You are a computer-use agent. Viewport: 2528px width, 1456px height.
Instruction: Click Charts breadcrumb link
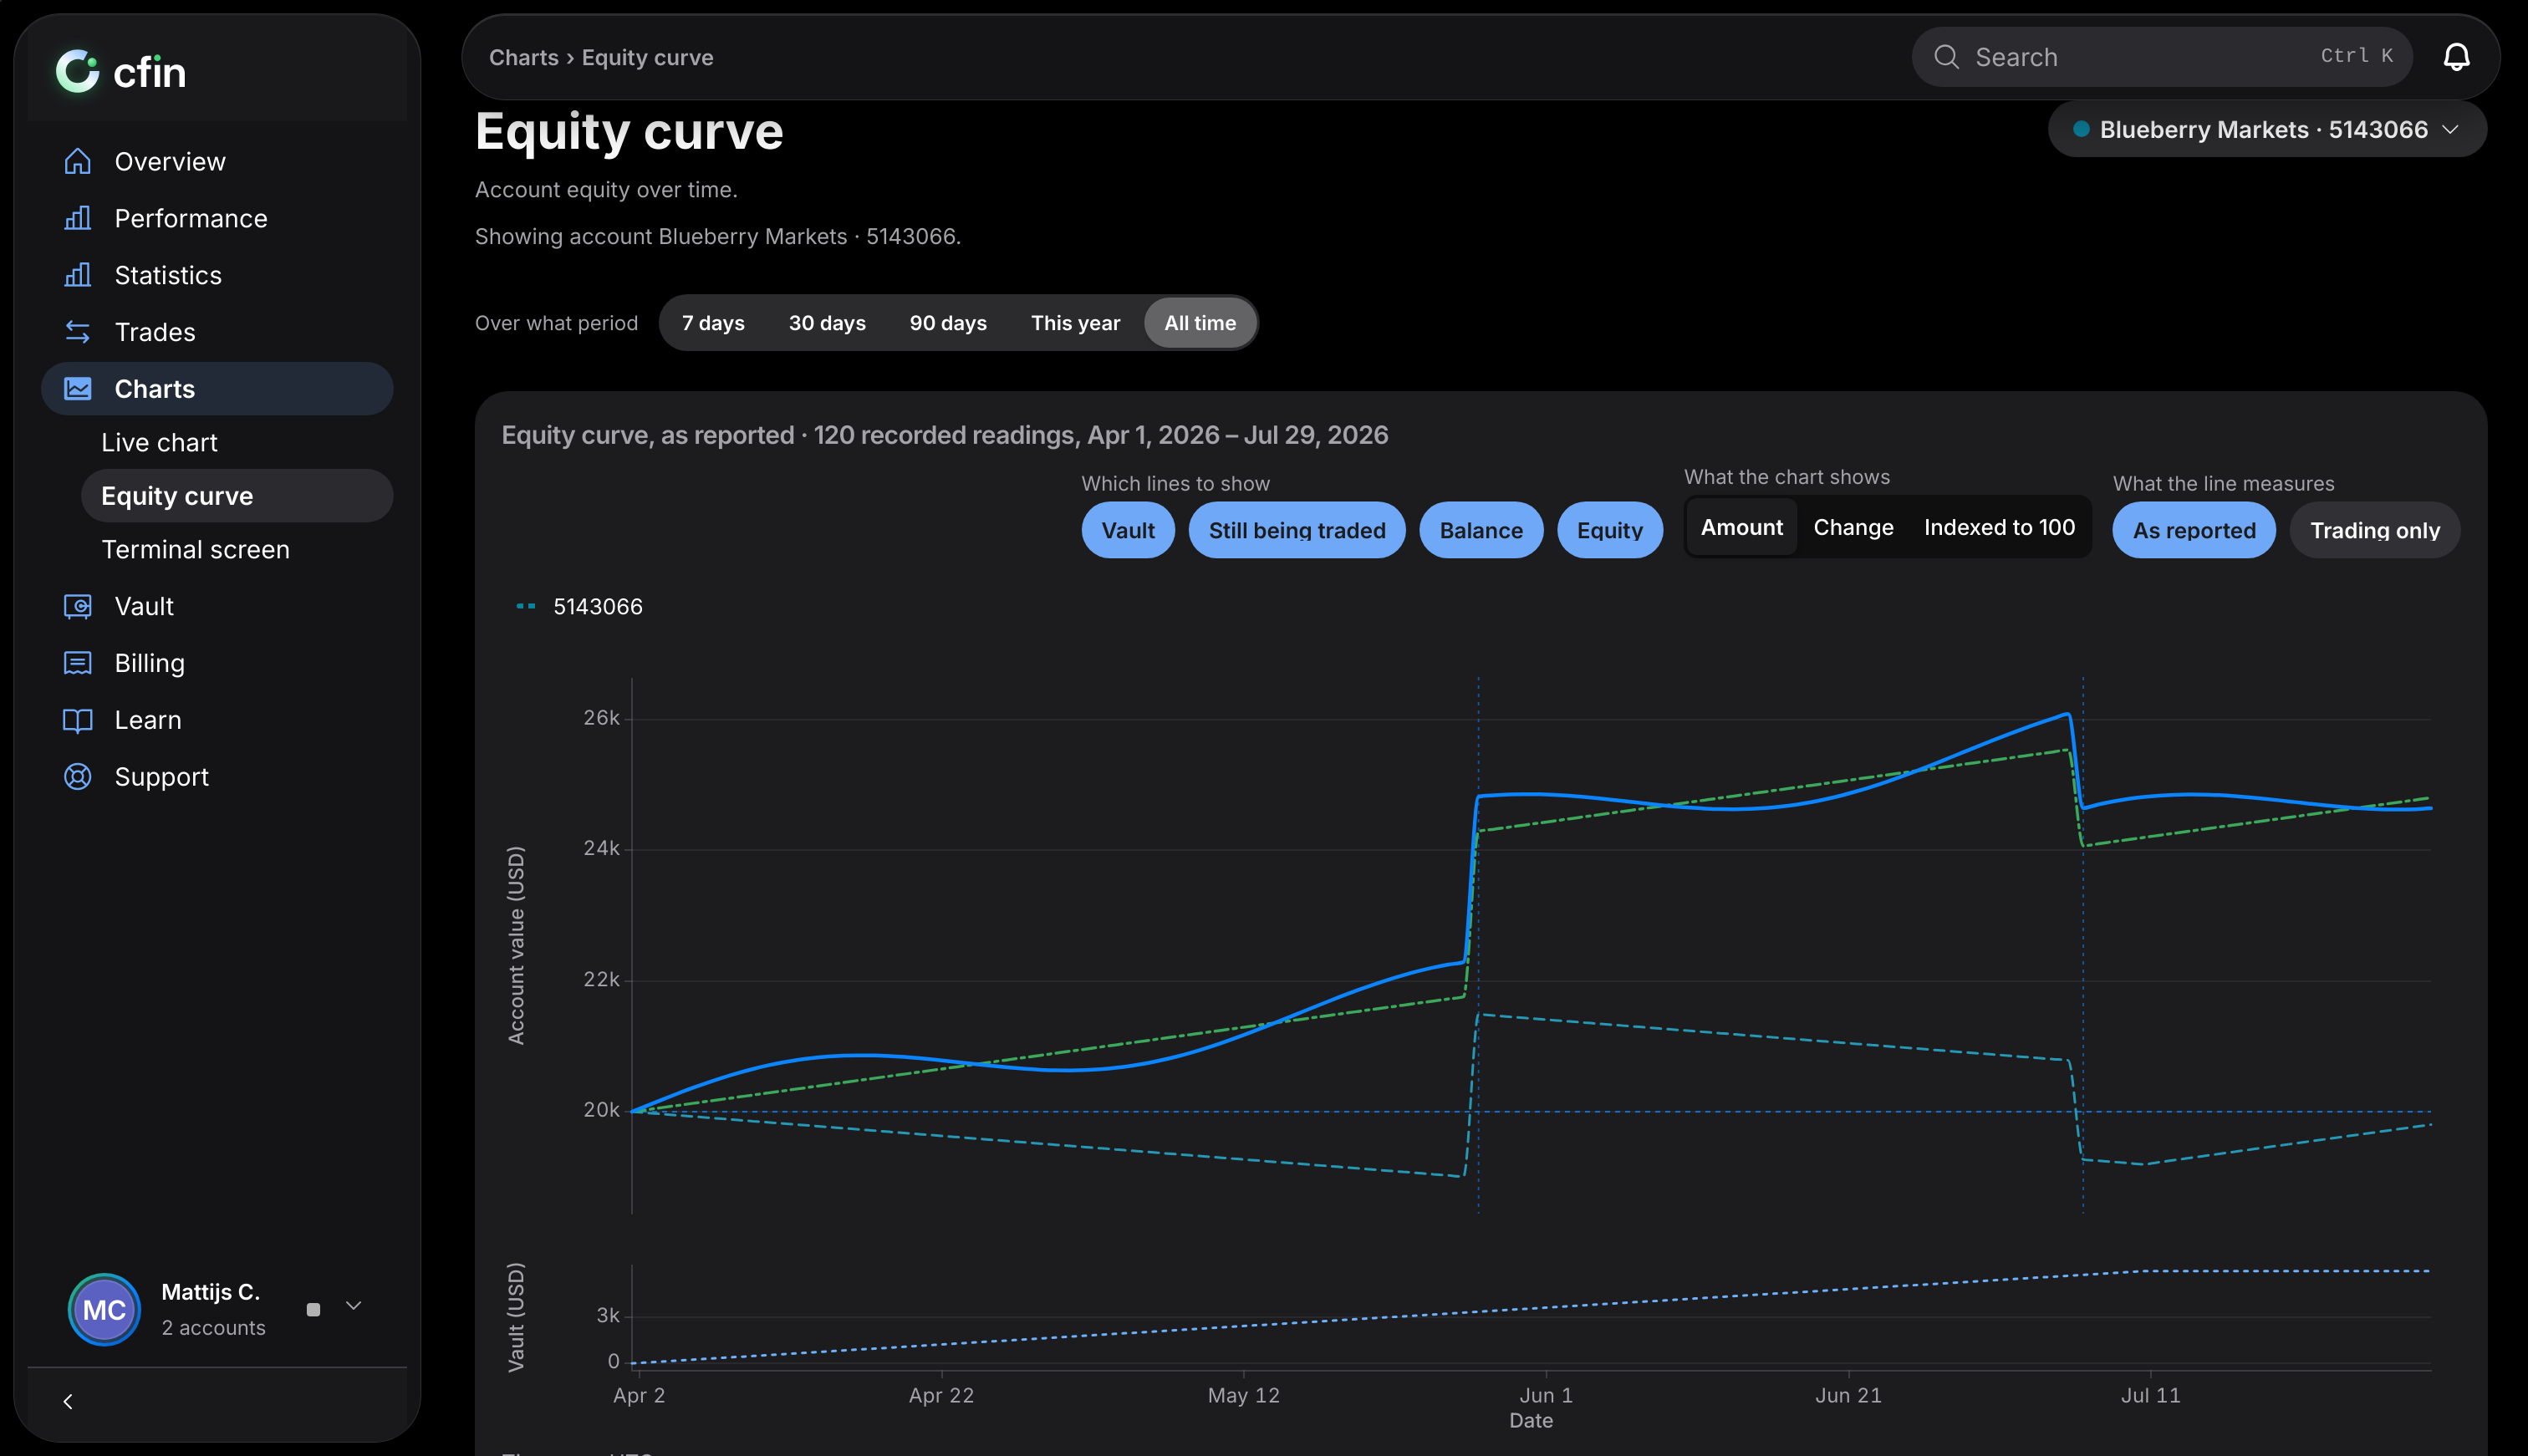(x=524, y=57)
